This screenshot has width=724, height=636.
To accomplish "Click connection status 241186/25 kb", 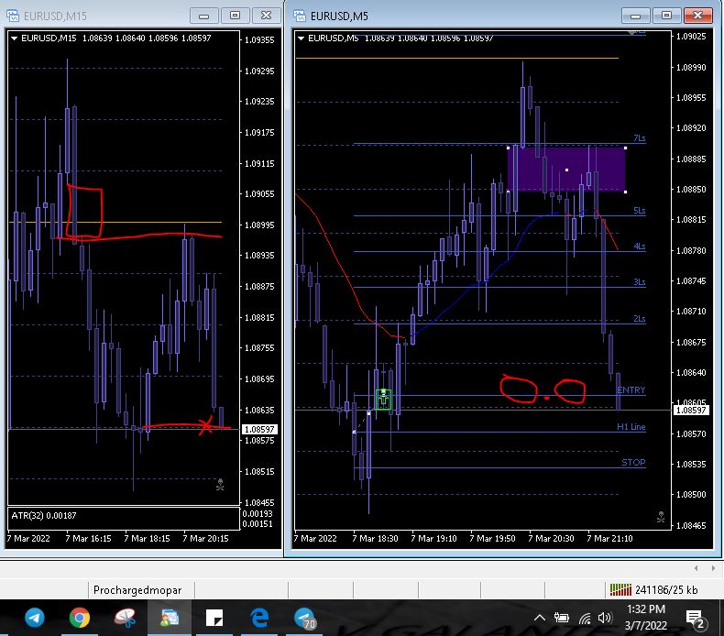I will pos(666,590).
